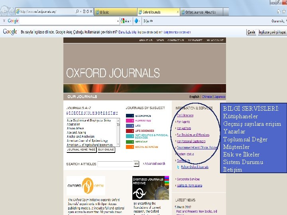Click the compatibility view icon in address bar

point(84,12)
